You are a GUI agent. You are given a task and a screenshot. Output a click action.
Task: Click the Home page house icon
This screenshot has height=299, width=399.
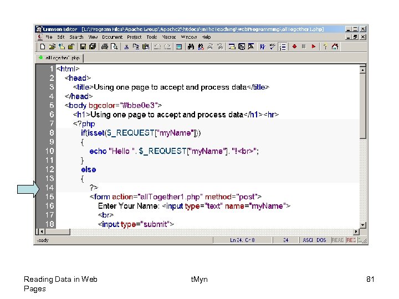(335, 47)
